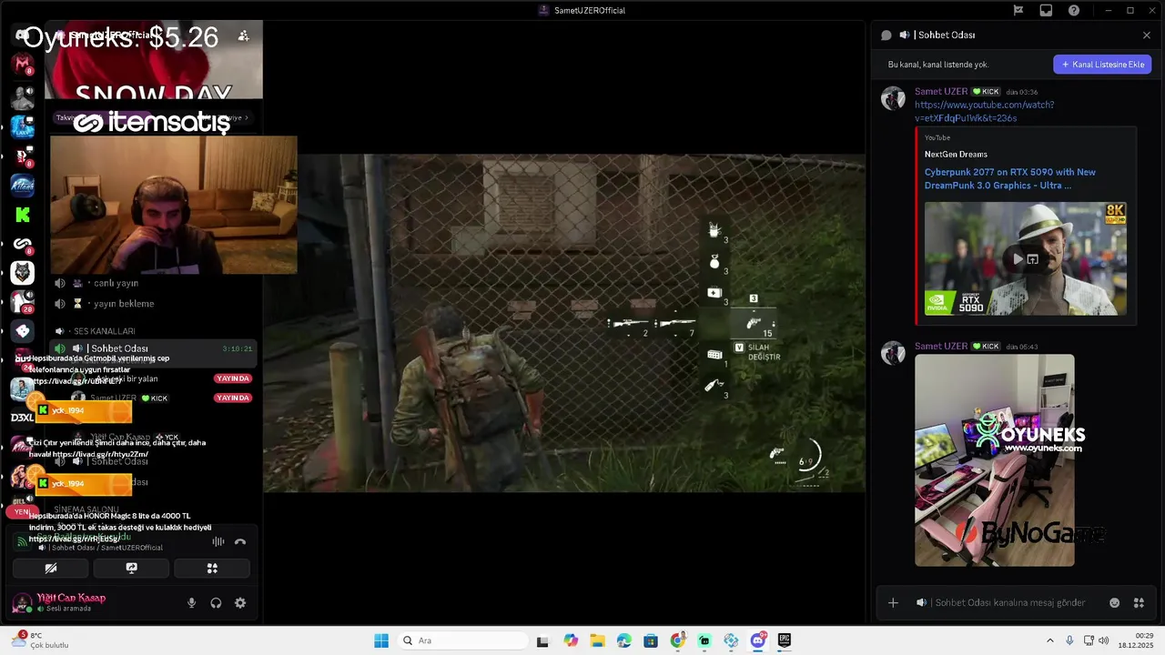Screen dimensions: 1165x655
Task: Collapse the SES KANALLARI category
Action: pos(103,331)
